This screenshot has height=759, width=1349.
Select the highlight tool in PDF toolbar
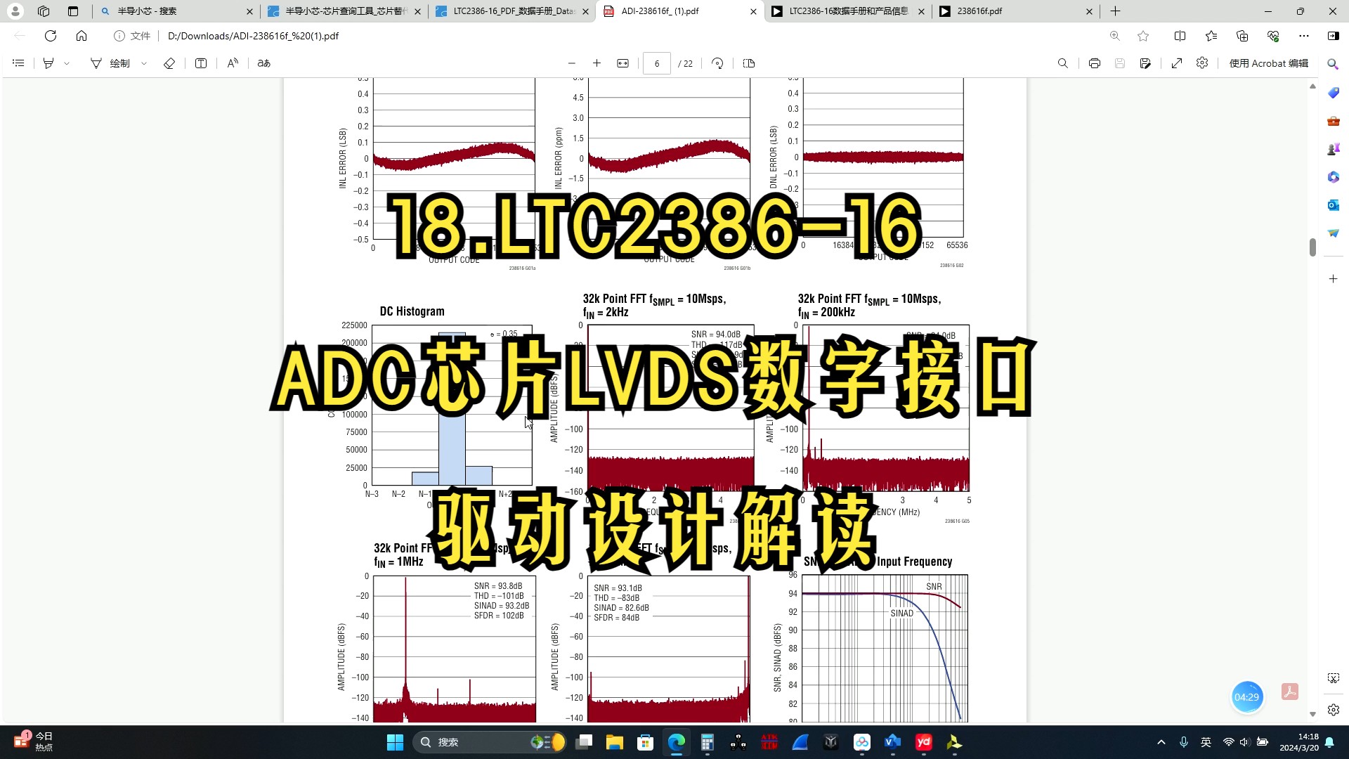click(x=48, y=63)
